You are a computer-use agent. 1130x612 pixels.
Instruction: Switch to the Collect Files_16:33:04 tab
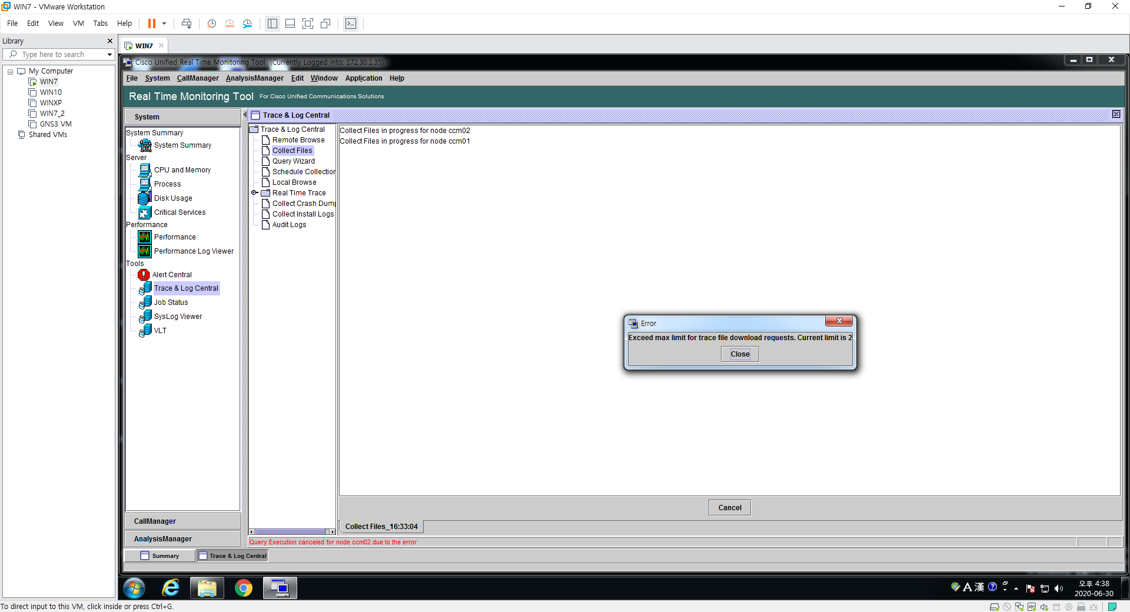coord(381,527)
